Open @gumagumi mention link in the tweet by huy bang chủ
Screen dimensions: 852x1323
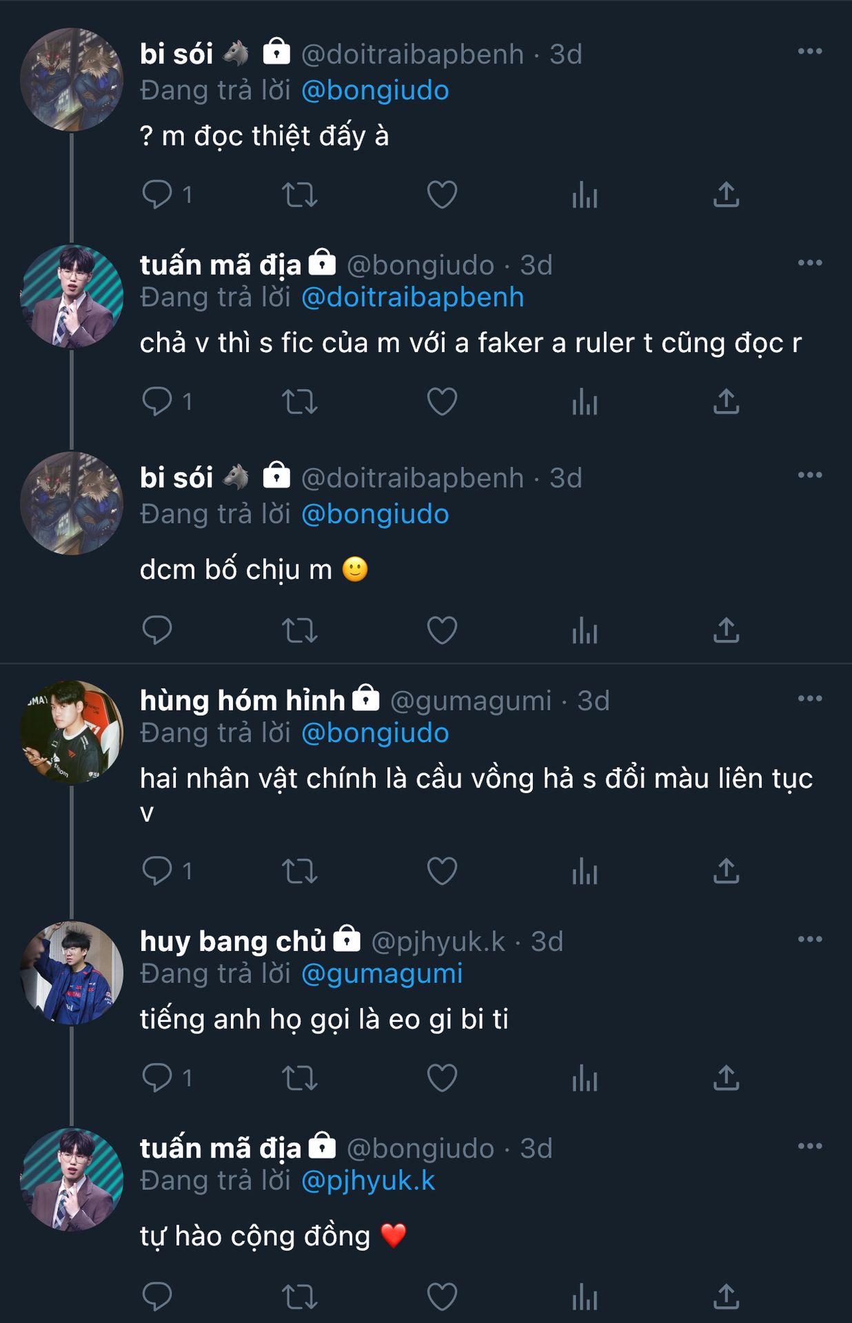(382, 974)
